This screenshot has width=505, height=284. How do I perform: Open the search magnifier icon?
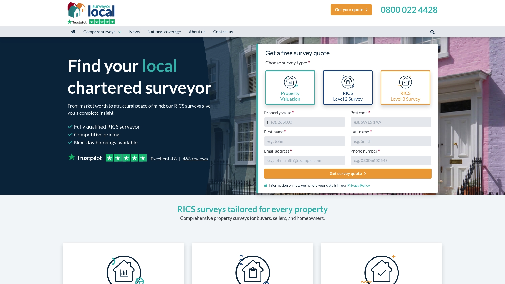pyautogui.click(x=432, y=32)
